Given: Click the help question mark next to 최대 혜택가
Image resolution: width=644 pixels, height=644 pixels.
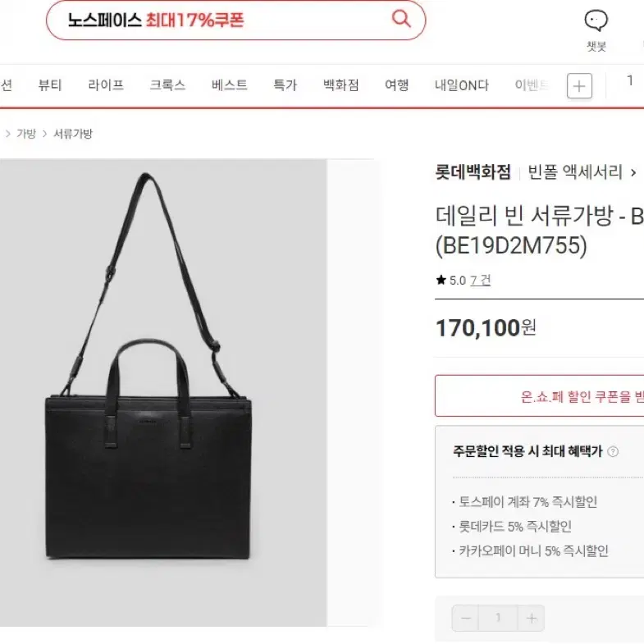Looking at the screenshot, I should tap(613, 452).
